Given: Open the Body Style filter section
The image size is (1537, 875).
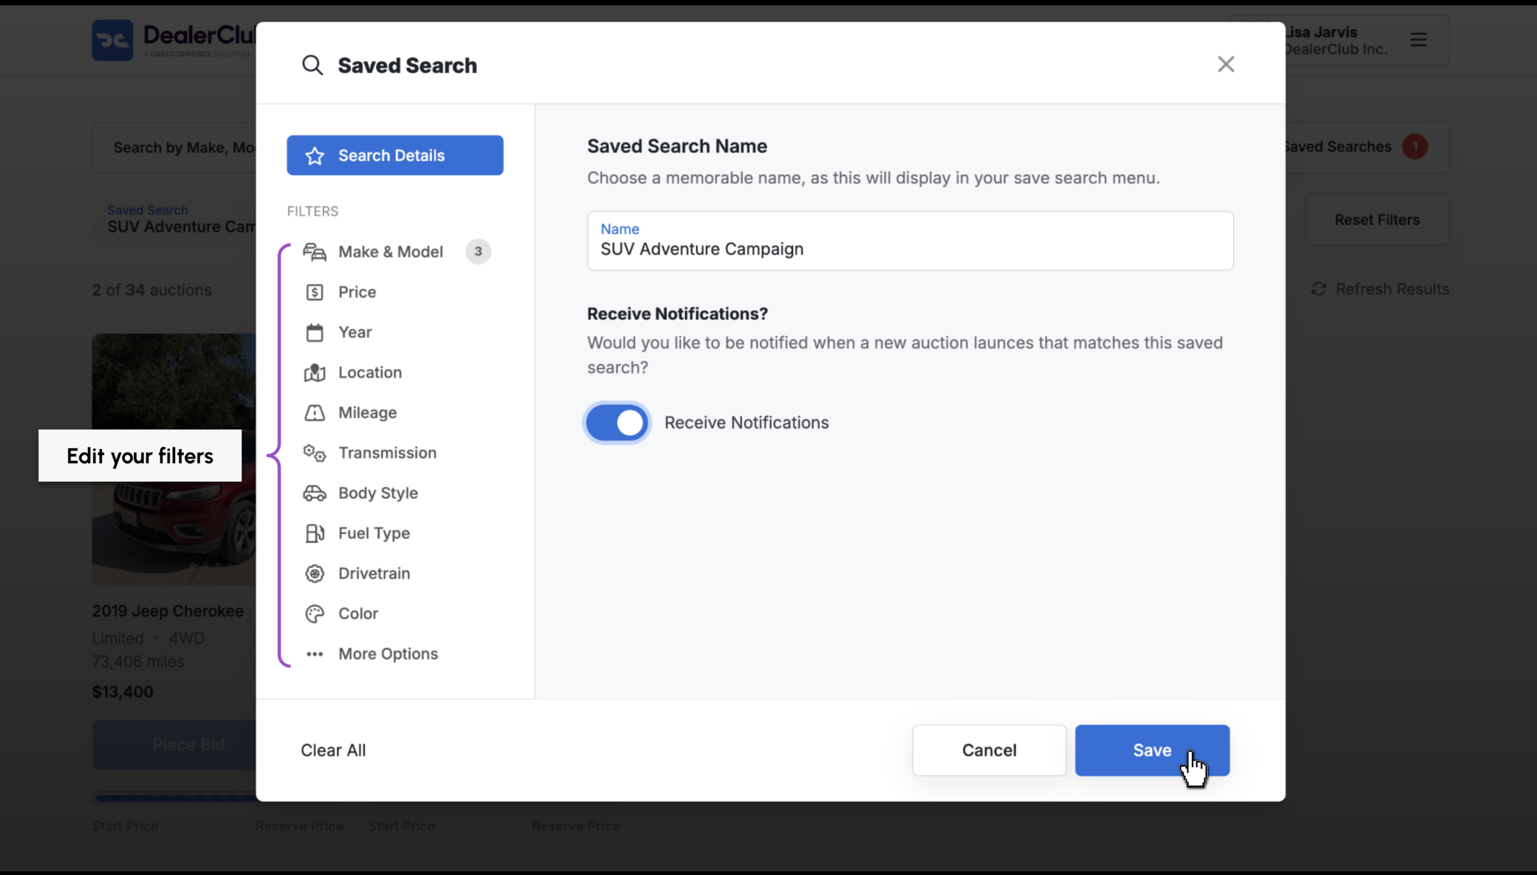Looking at the screenshot, I should [x=378, y=494].
